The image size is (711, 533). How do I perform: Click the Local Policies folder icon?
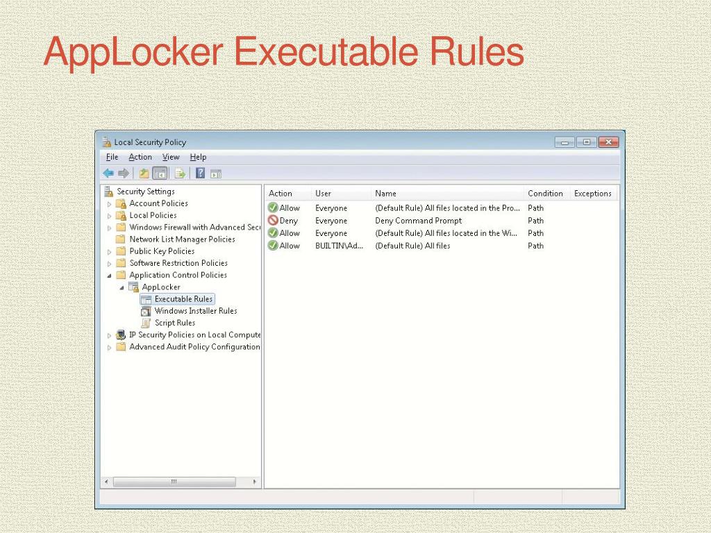[121, 215]
